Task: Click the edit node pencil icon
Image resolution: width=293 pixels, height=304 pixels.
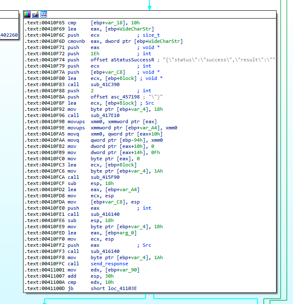Action: click(x=35, y=14)
